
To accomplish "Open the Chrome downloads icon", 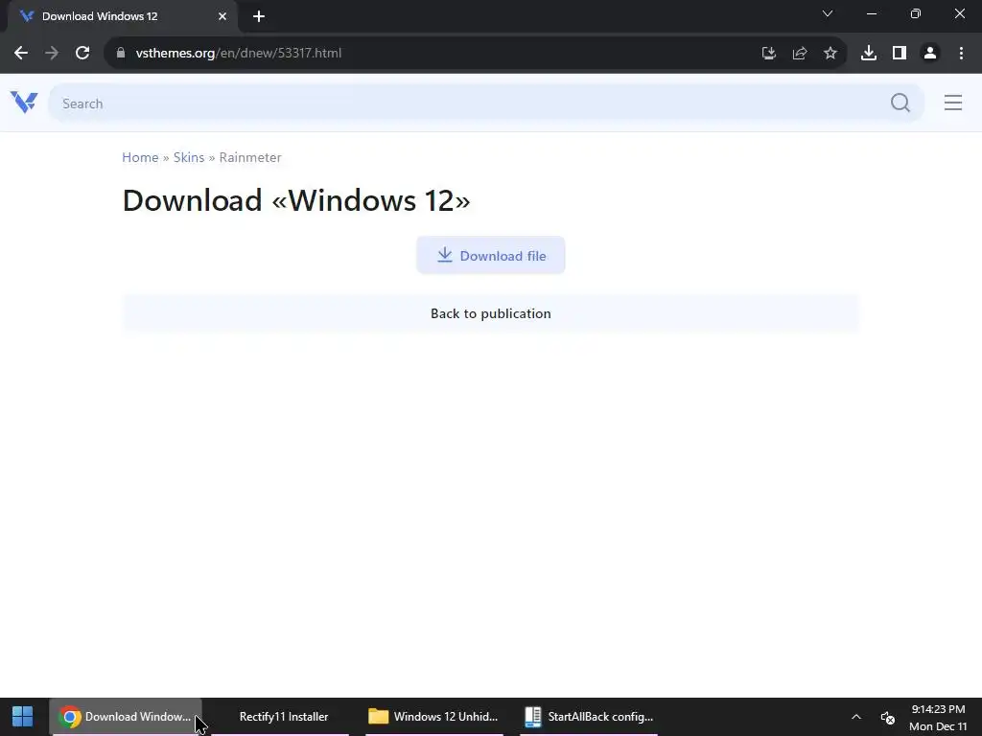I will point(869,54).
